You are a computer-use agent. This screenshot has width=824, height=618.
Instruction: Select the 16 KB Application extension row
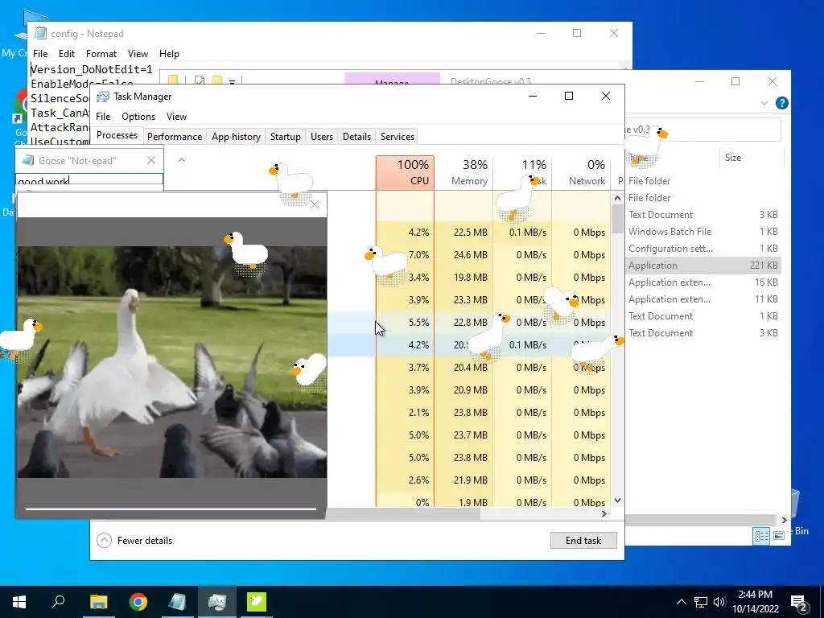coord(703,282)
